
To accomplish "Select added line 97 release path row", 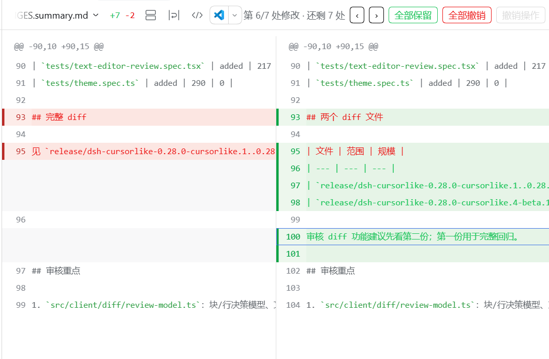I will pos(413,185).
